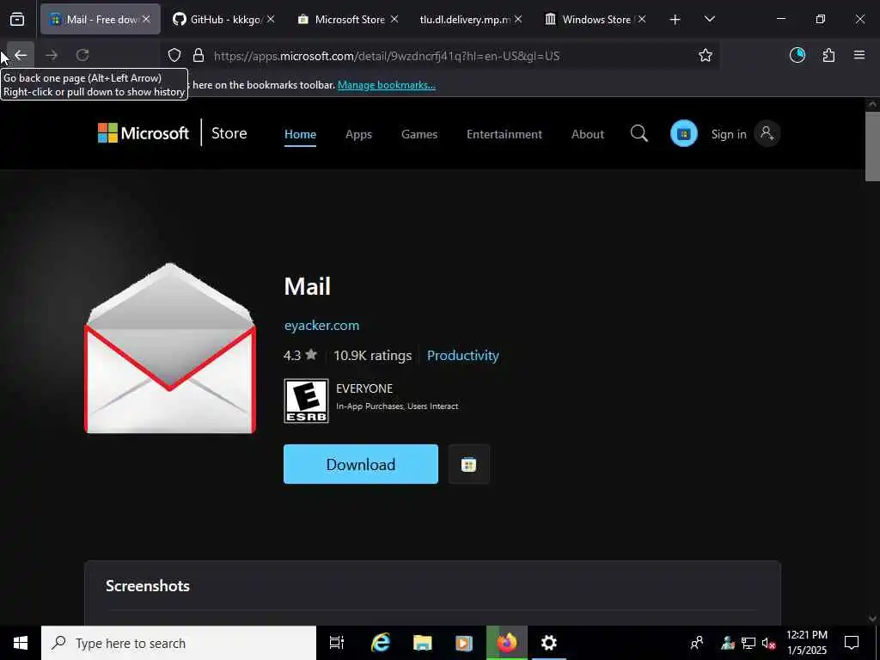The image size is (880, 660).
Task: Open the Windows Start menu
Action: tap(21, 643)
